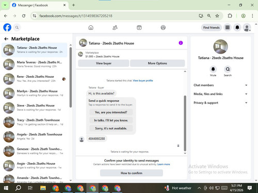This screenshot has width=258, height=193.
Task: Click the large listing photo in right panel
Action: 220,47
